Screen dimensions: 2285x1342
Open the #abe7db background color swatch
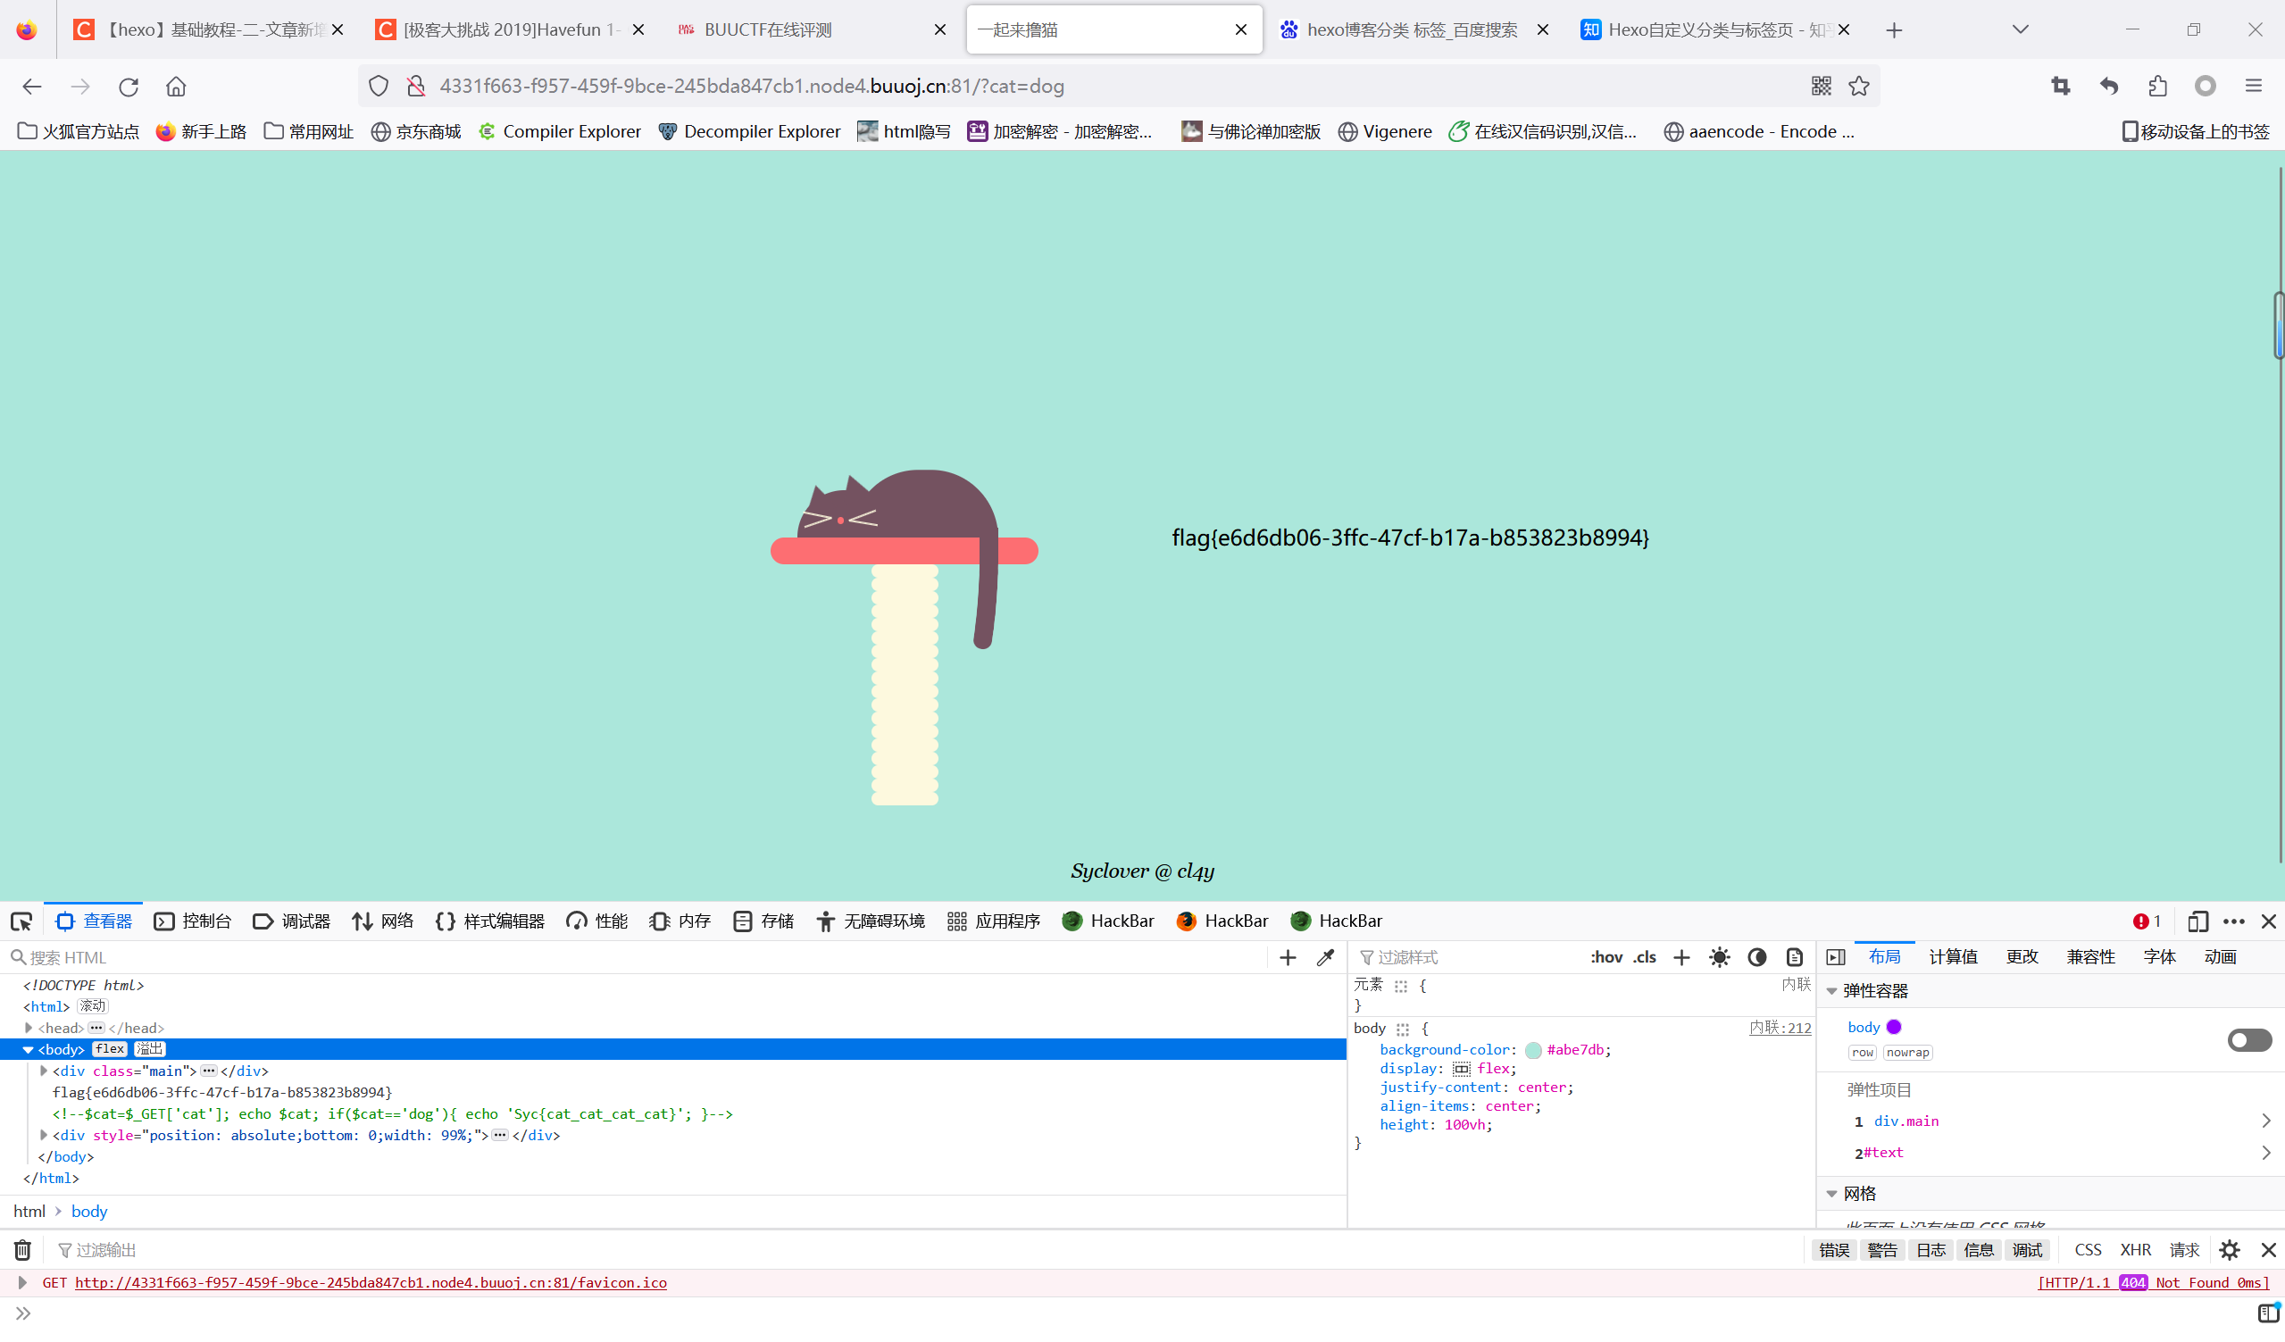pyautogui.click(x=1533, y=1050)
